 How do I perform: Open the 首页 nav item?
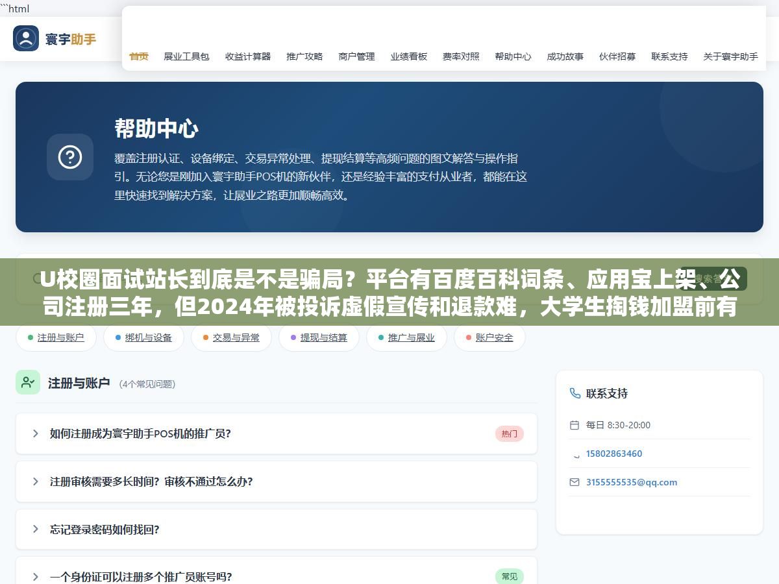coord(139,56)
